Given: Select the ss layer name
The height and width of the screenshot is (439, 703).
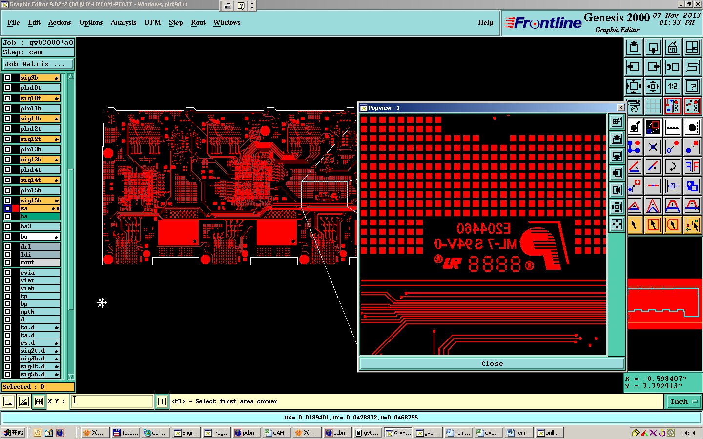Looking at the screenshot, I should 40,208.
